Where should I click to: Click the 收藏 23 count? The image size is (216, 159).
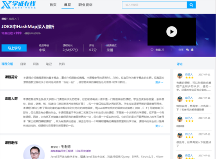160,50
